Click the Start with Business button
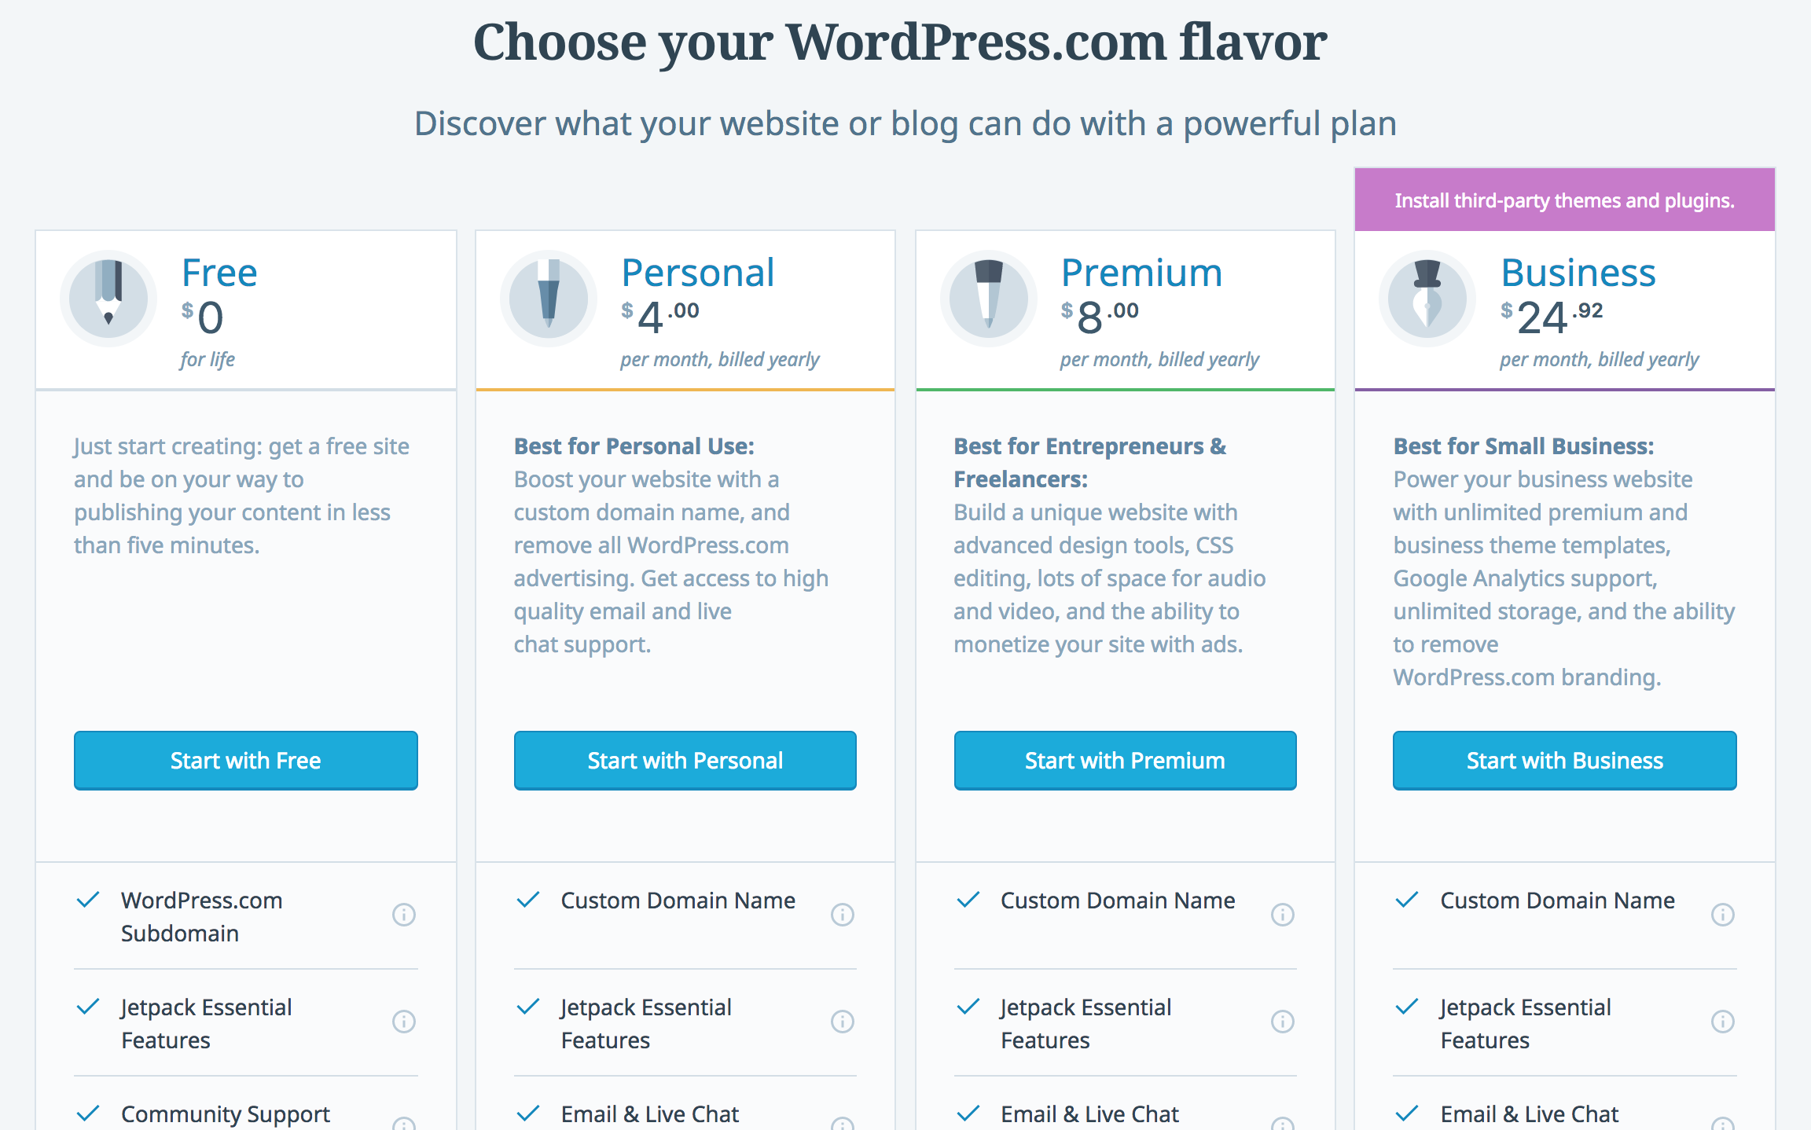 (1563, 761)
